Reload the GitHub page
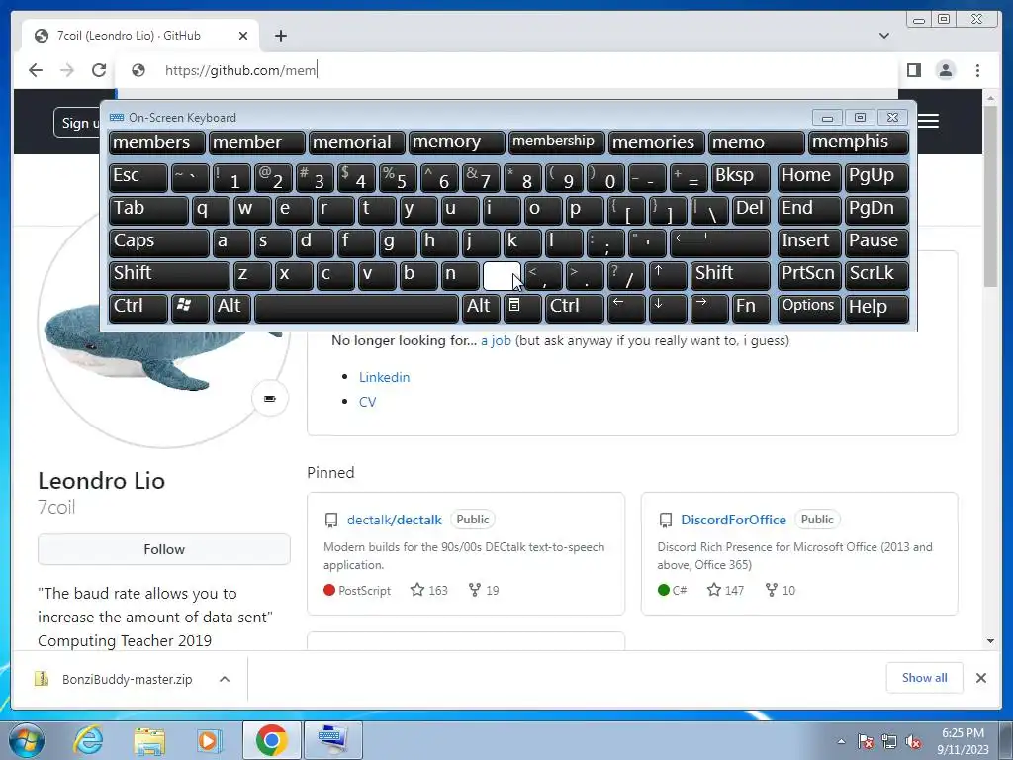Viewport: 1013px width, 760px height. pyautogui.click(x=99, y=70)
